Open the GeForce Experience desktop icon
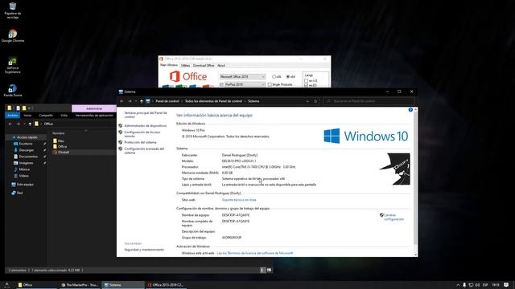Screen dimensions: 515x289 13,65
